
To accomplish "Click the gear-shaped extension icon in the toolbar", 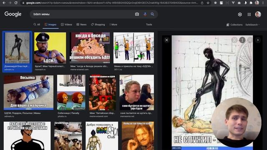I will (215, 3).
